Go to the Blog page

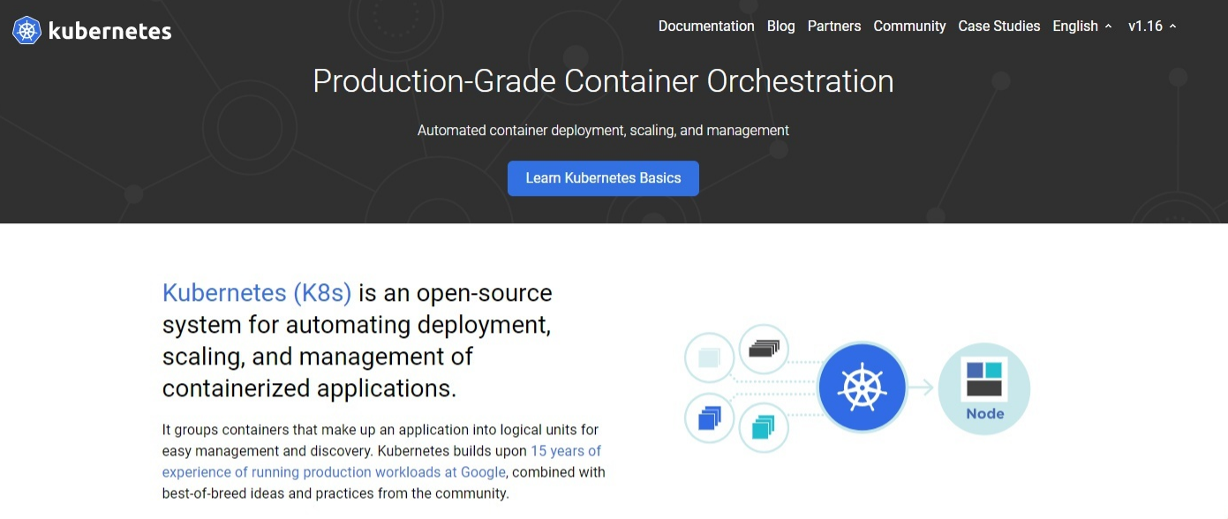click(x=780, y=26)
